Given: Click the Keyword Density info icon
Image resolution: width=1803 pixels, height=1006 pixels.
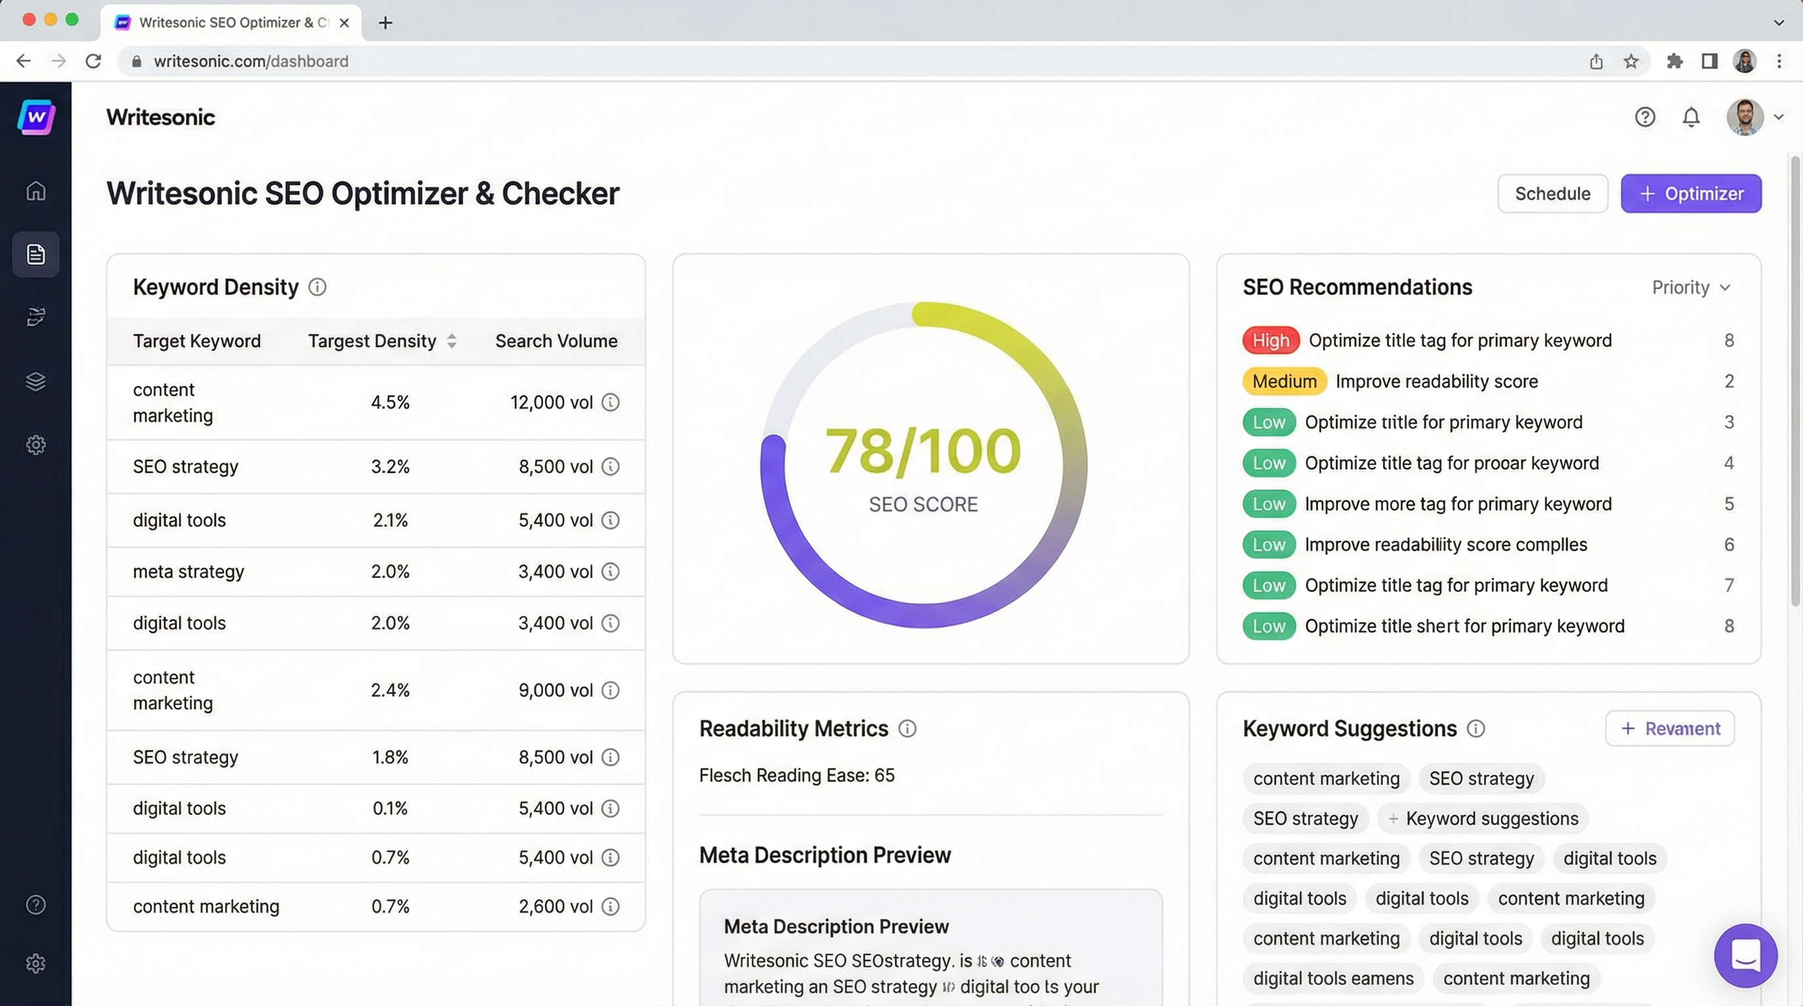Looking at the screenshot, I should tap(318, 287).
